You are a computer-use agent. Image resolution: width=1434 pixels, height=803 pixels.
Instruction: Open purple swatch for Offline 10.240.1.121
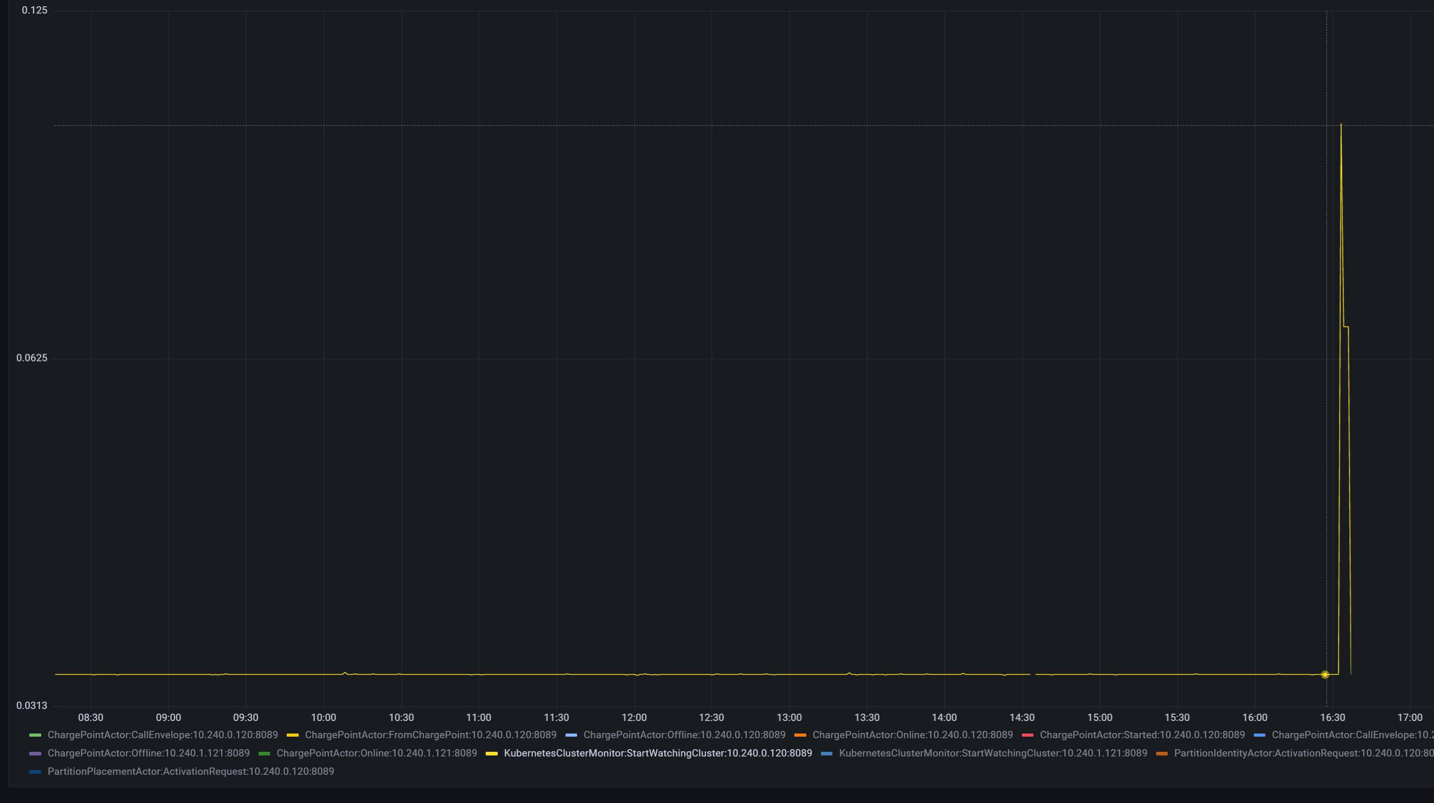[x=35, y=753]
